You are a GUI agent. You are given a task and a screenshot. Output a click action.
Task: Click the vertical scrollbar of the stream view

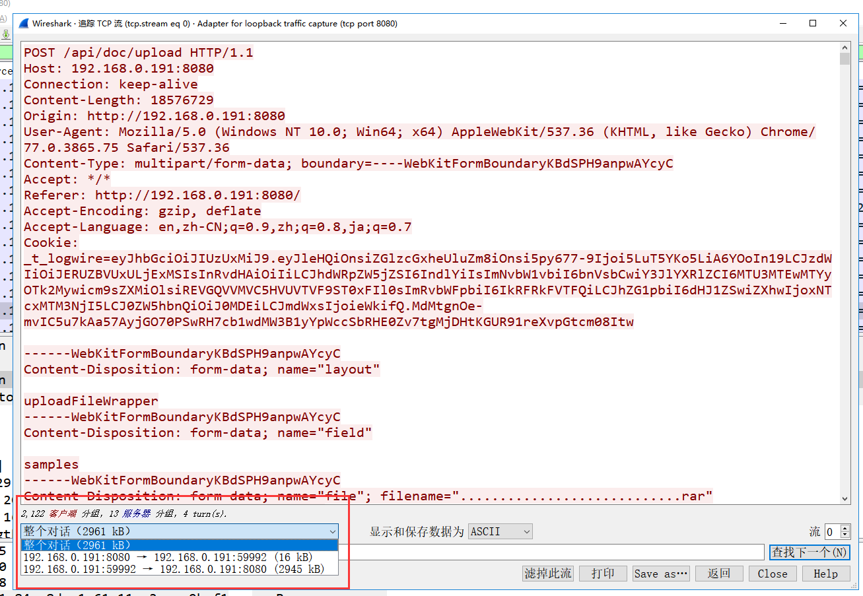(x=846, y=264)
